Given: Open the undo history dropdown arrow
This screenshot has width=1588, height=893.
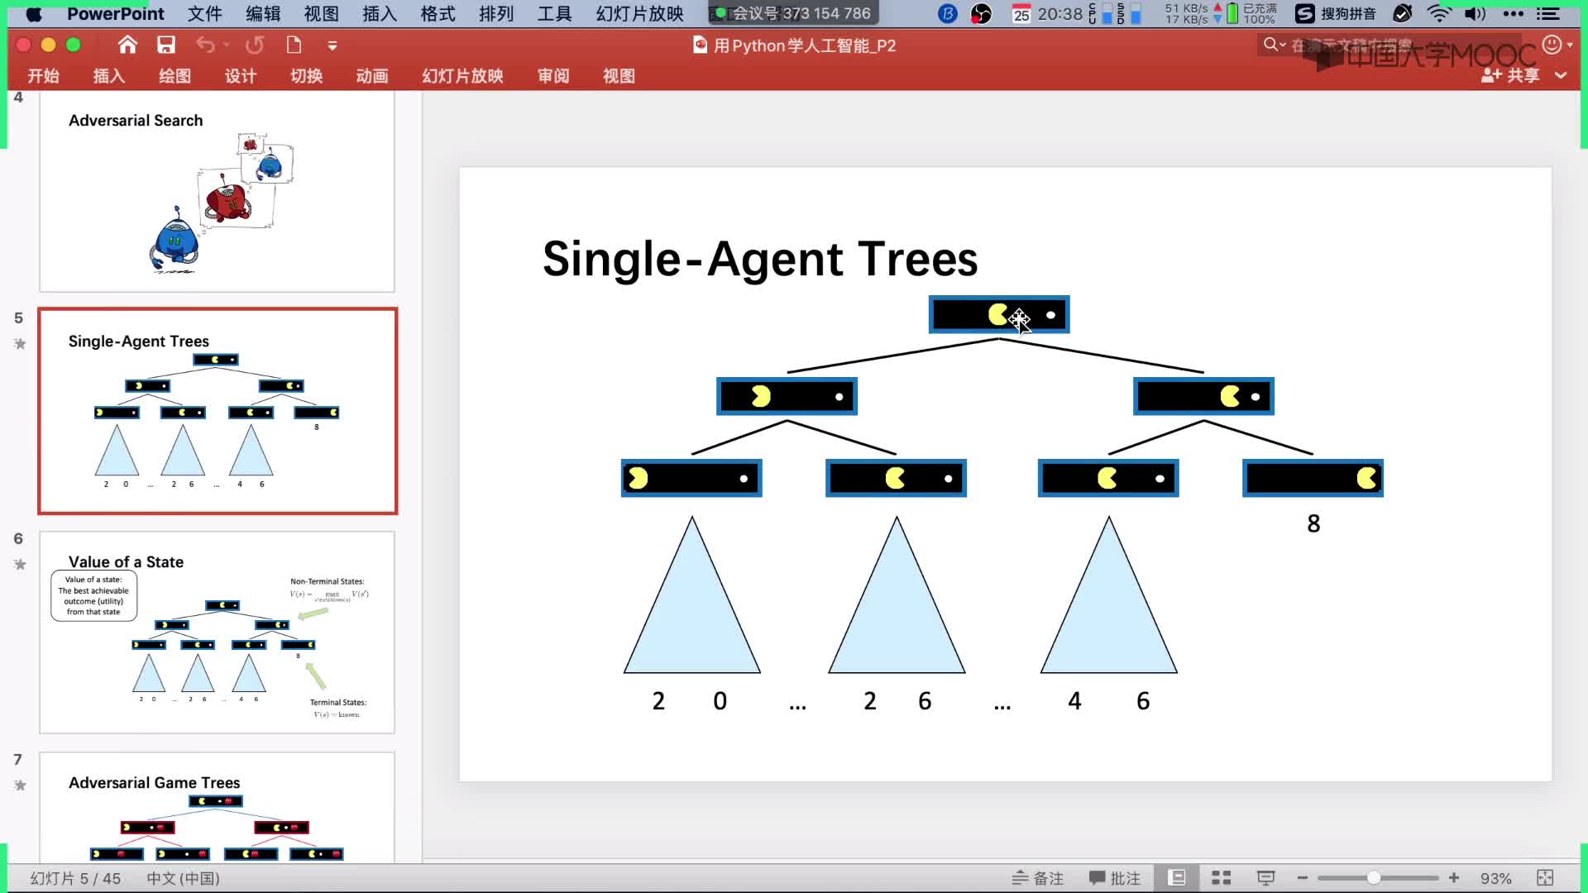Looking at the screenshot, I should 226,45.
